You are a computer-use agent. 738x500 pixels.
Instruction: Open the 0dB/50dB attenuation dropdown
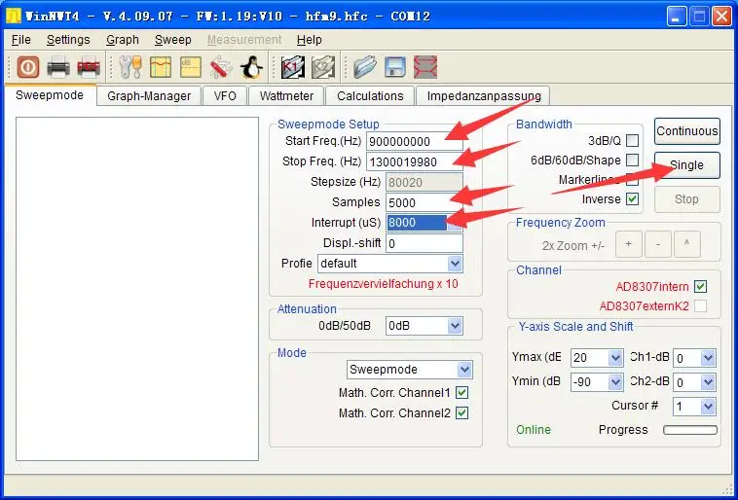point(424,326)
